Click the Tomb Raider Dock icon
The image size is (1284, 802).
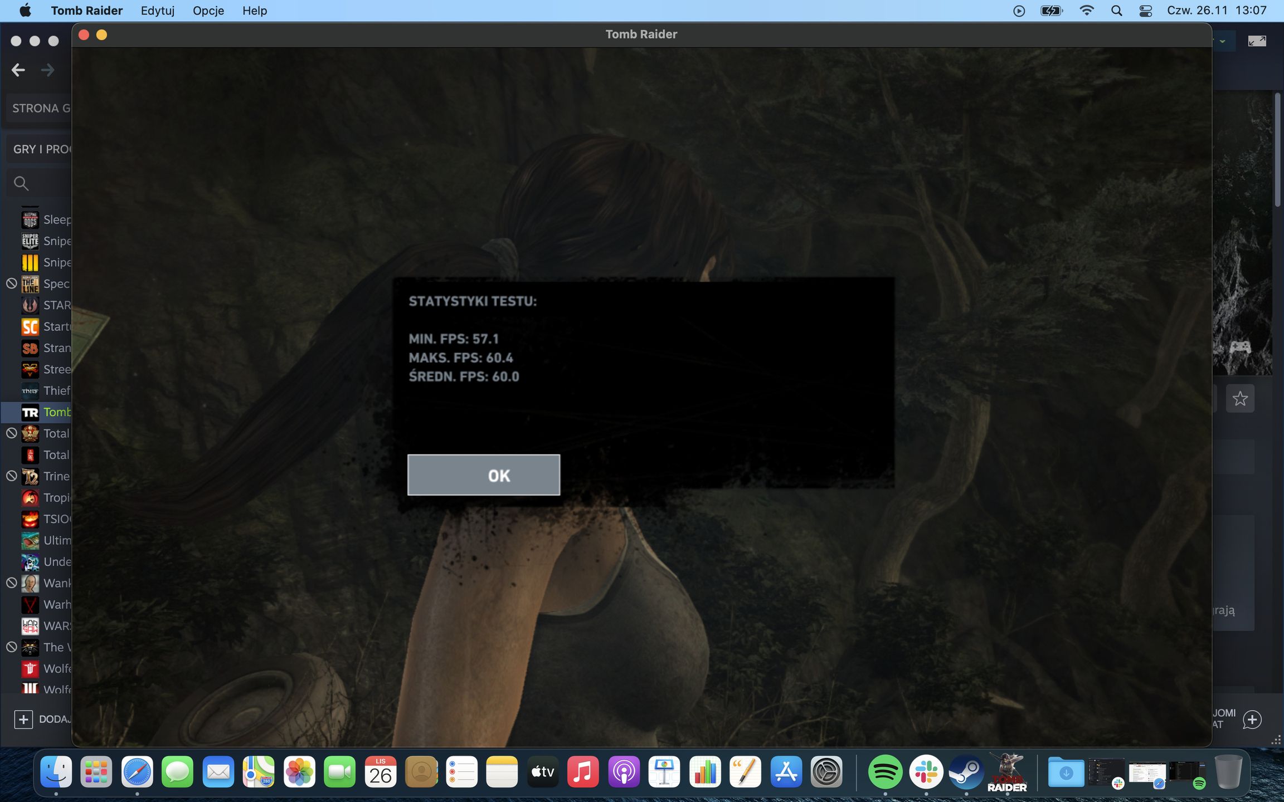[x=1007, y=772]
